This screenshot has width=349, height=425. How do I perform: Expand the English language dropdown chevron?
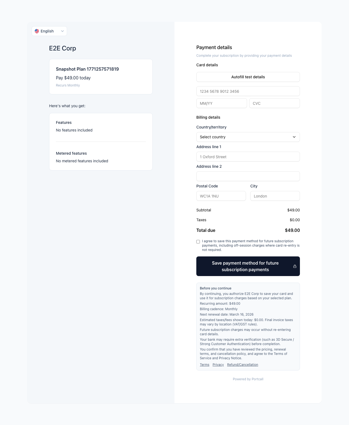tap(62, 31)
